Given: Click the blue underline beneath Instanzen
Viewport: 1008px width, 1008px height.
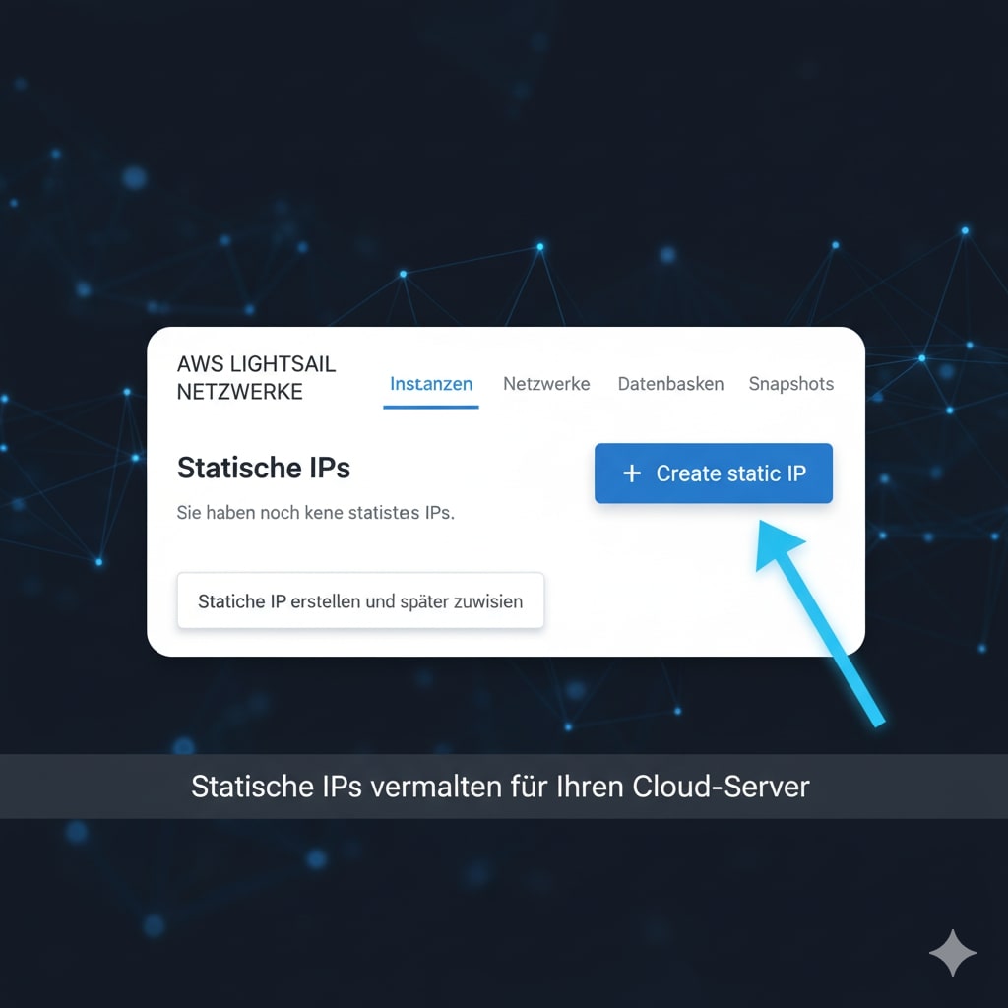Looking at the screenshot, I should (x=431, y=406).
